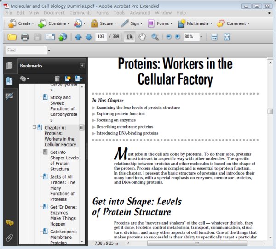Viewport: 276px width, 249px height.
Task: Open the zoom percentage dropdown
Action: [x=201, y=37]
